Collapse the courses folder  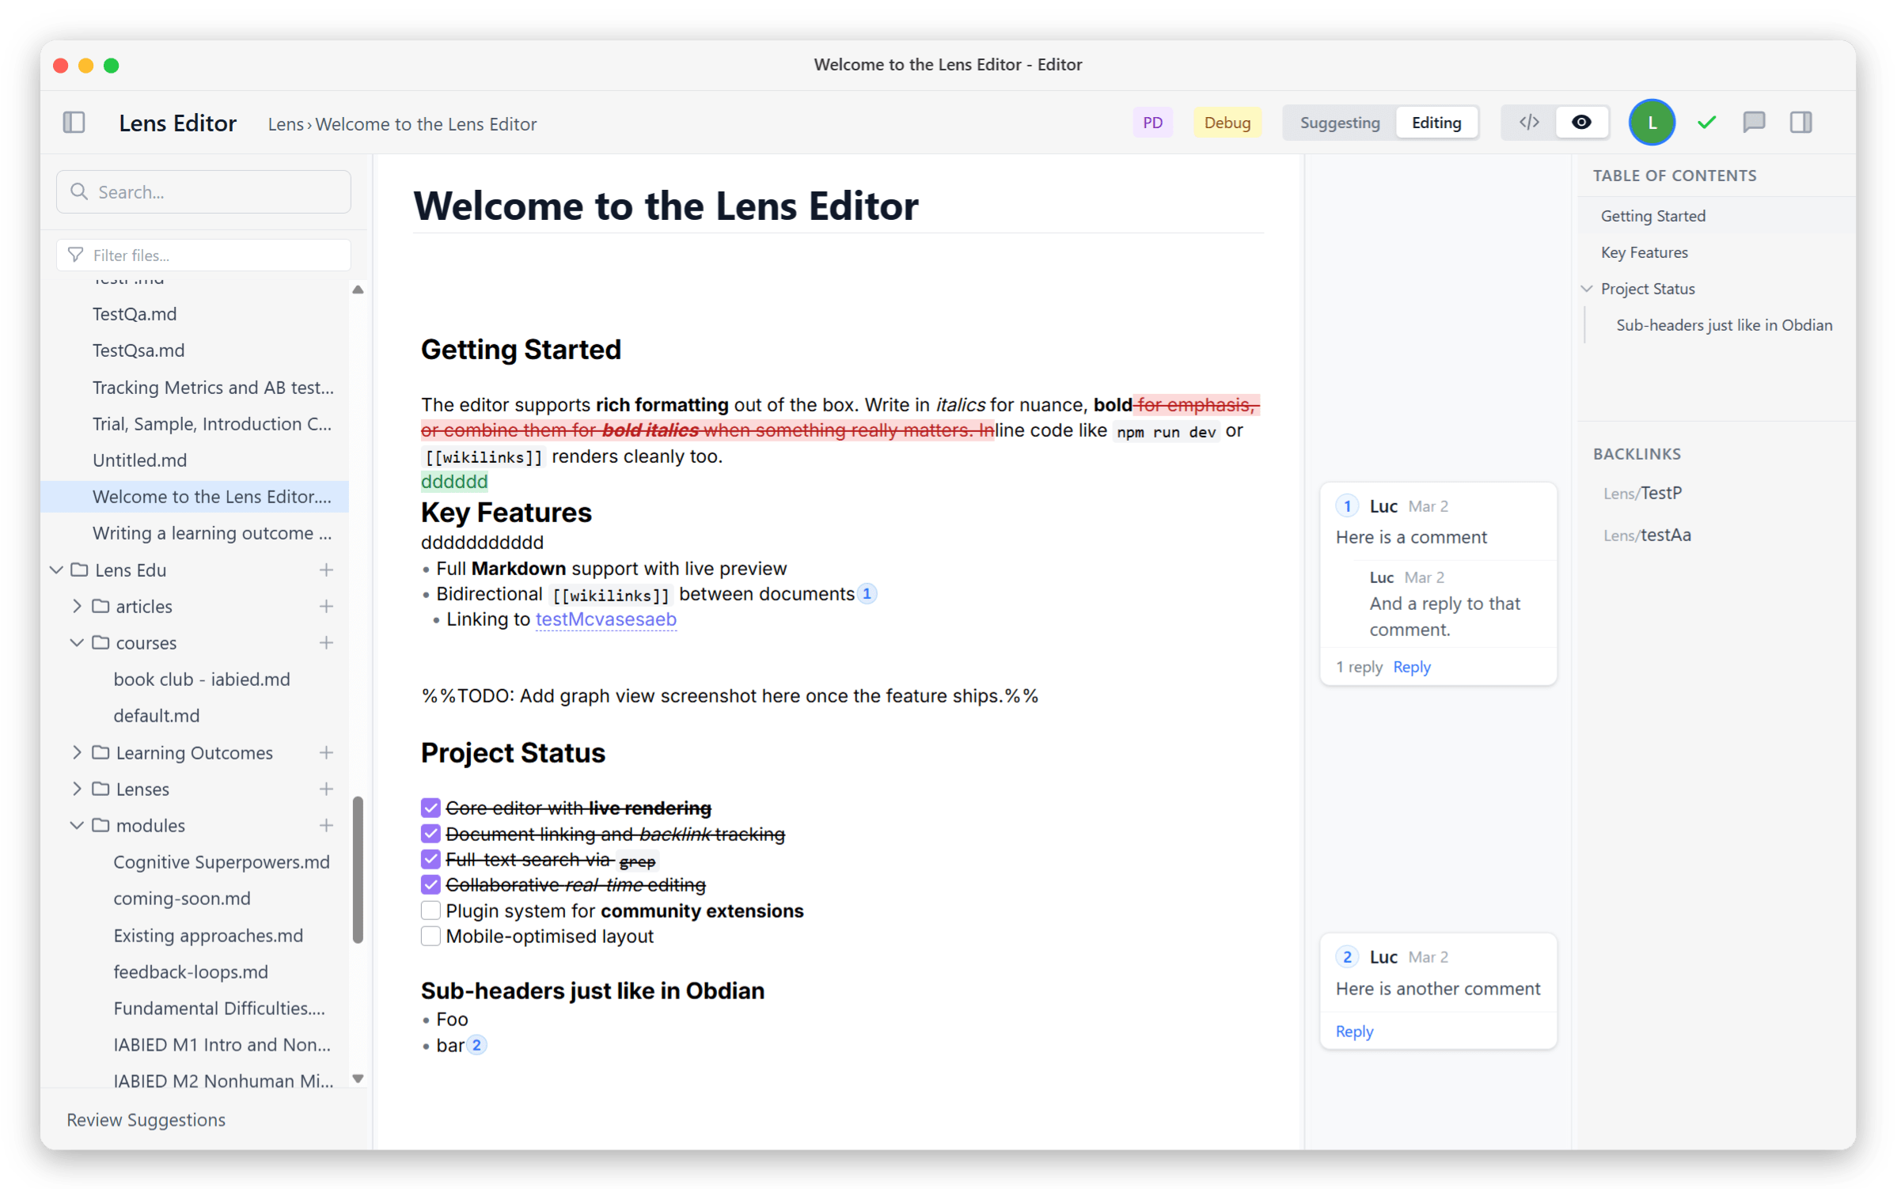click(77, 643)
